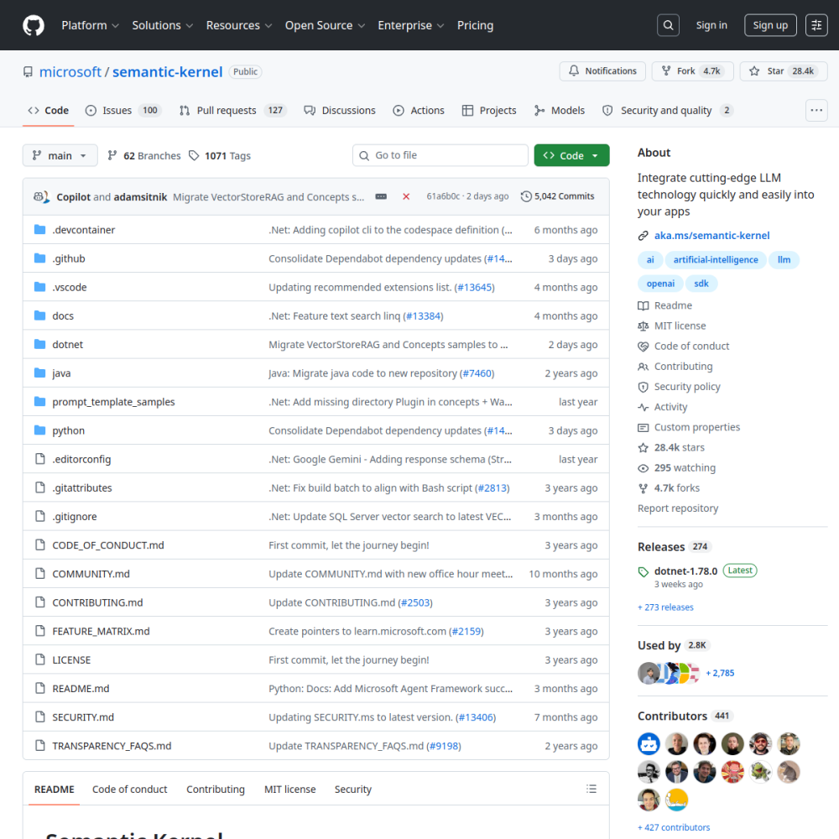Open the Models tab

click(x=559, y=110)
